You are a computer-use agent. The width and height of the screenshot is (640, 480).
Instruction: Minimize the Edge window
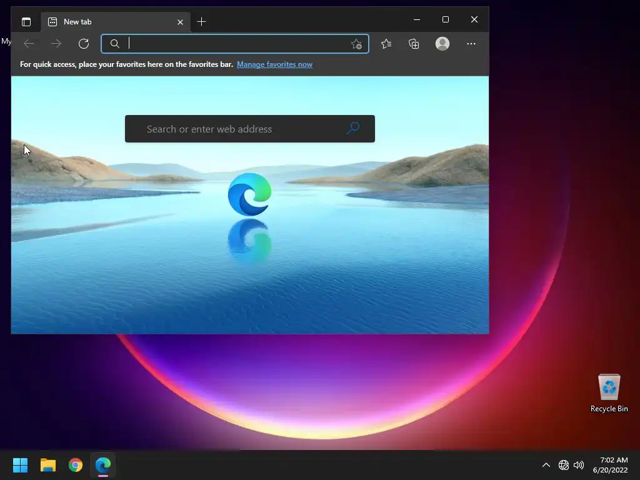coord(417,19)
